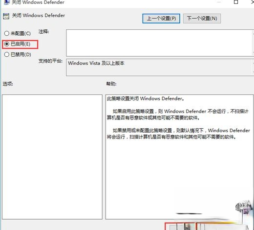The width and height of the screenshot is (254, 230).
Task: Select the 已禁用(D) radio option
Action: (x=18, y=54)
